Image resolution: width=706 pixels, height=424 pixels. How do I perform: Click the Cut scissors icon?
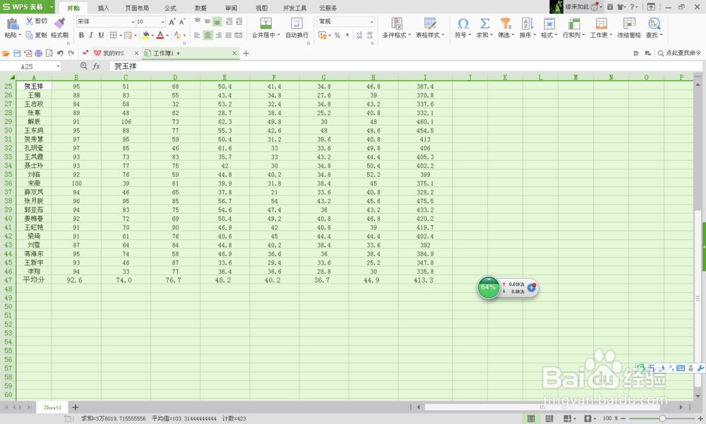(29, 21)
